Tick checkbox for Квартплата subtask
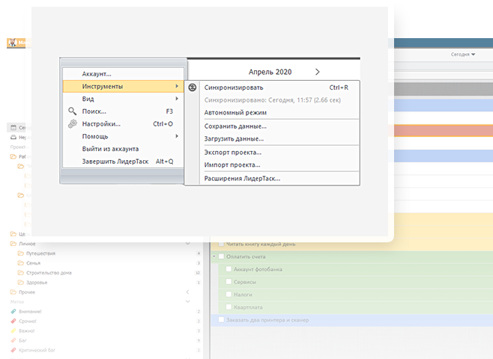 pos(229,307)
